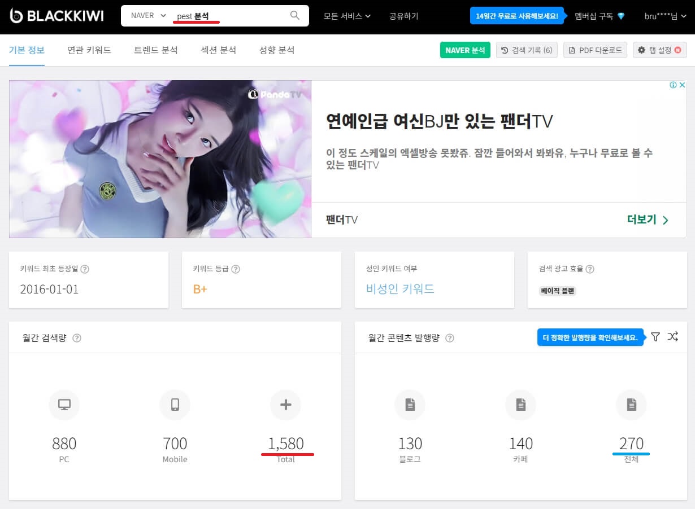Open the NAVER search engine dropdown

pyautogui.click(x=148, y=16)
